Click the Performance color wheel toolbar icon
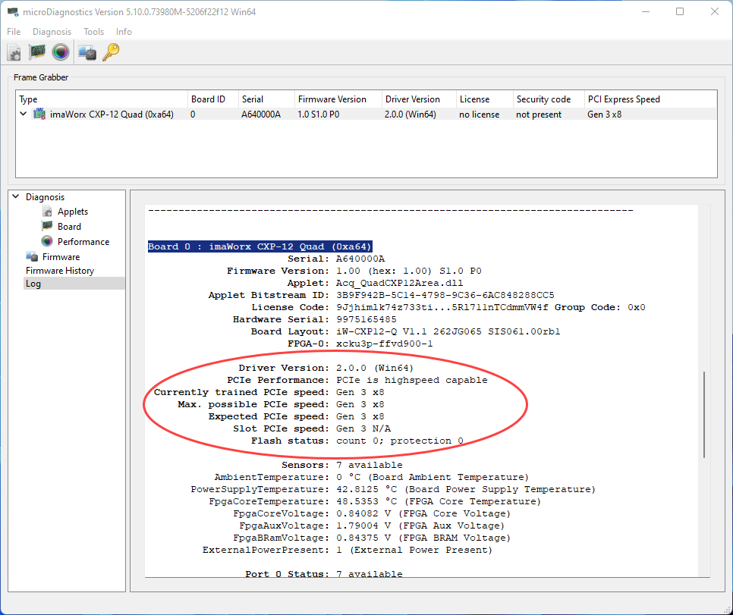The image size is (733, 615). [x=61, y=52]
